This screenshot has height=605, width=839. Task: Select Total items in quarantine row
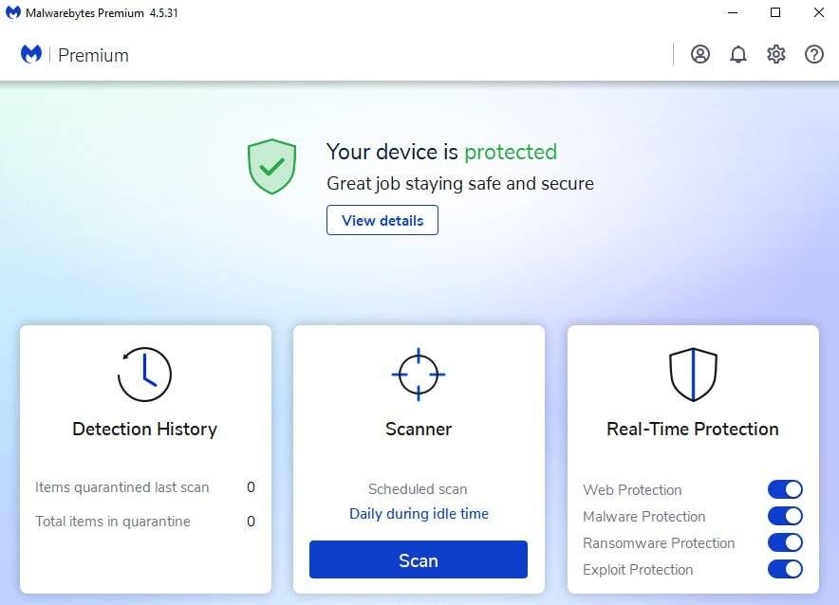tap(144, 521)
